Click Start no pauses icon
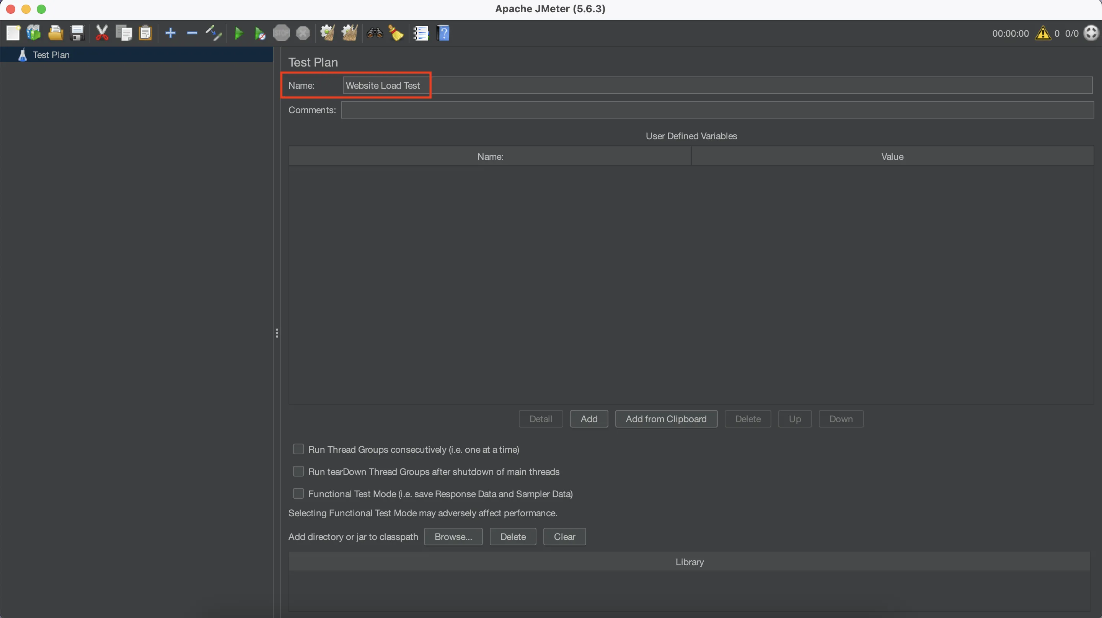 (260, 33)
